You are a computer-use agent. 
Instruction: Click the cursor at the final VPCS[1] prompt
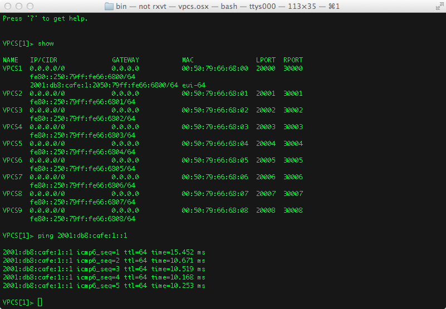click(40, 302)
